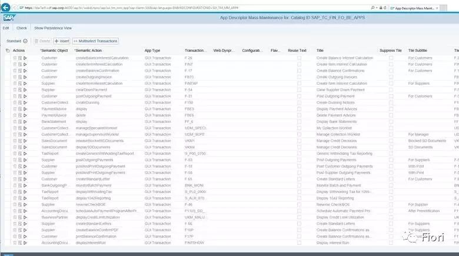
Task: Click the Tile Subtitle column header
Action: (417, 51)
